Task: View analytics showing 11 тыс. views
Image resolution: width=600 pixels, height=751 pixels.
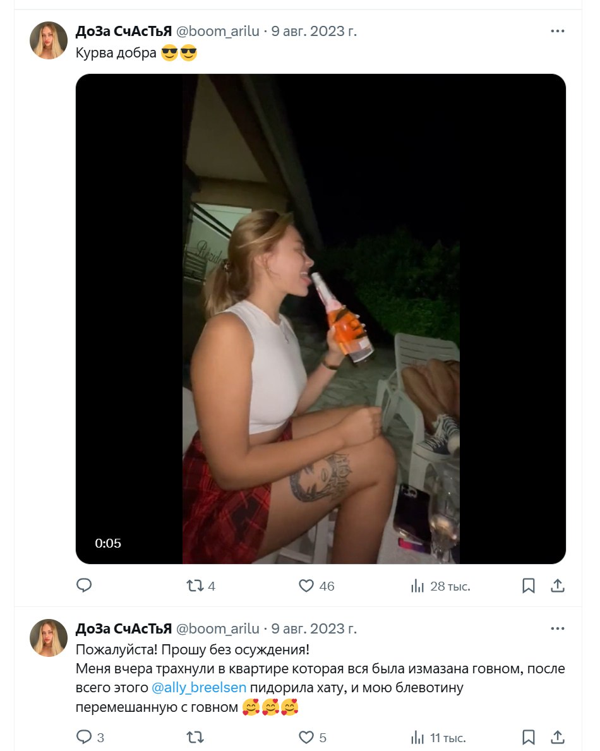Action: click(417, 736)
